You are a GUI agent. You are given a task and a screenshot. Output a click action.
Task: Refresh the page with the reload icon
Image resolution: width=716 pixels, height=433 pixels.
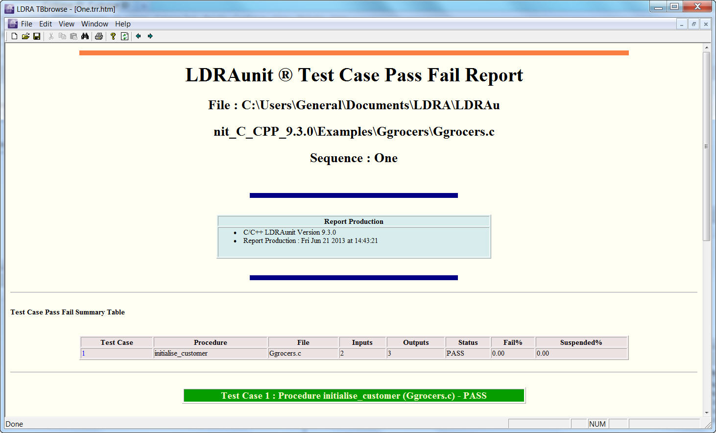pyautogui.click(x=125, y=36)
